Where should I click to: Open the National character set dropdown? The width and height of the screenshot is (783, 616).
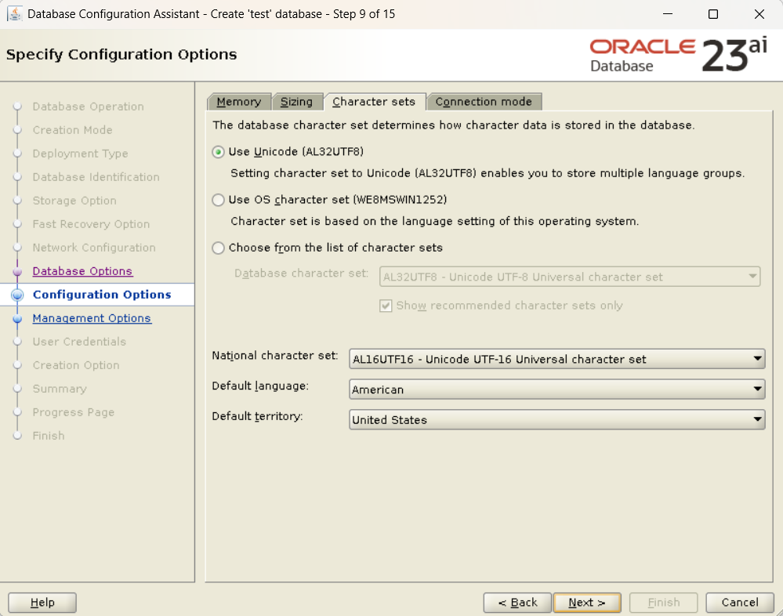[x=556, y=359]
